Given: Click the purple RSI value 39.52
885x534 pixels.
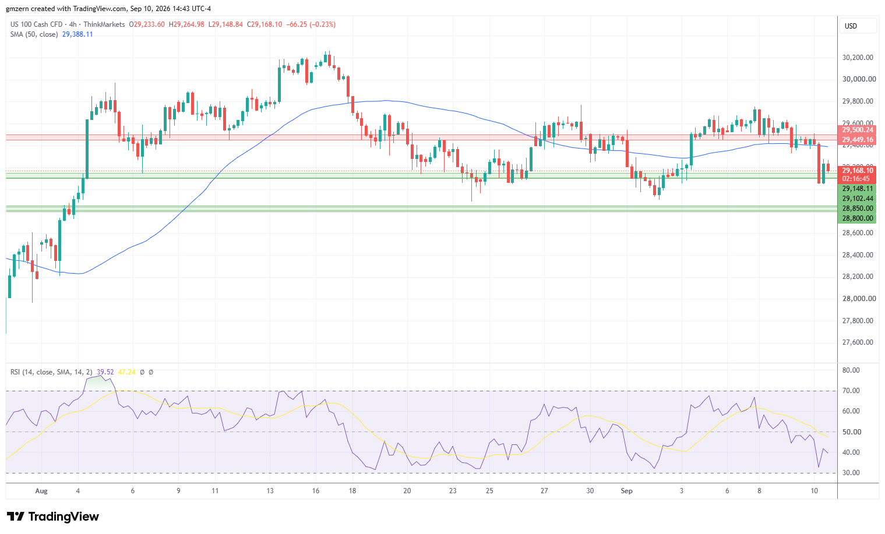Looking at the screenshot, I should click(105, 372).
